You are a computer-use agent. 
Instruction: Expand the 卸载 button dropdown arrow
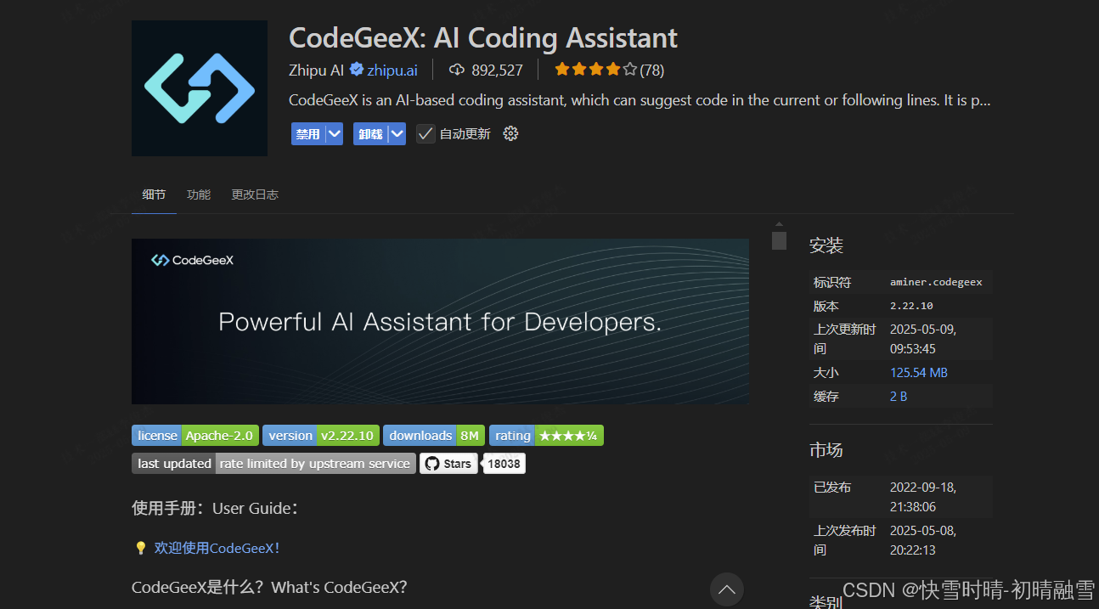pyautogui.click(x=397, y=133)
